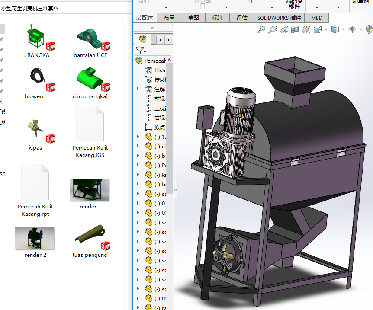Select the Zoom to Area tool
373x310 pixels.
click(x=273, y=29)
